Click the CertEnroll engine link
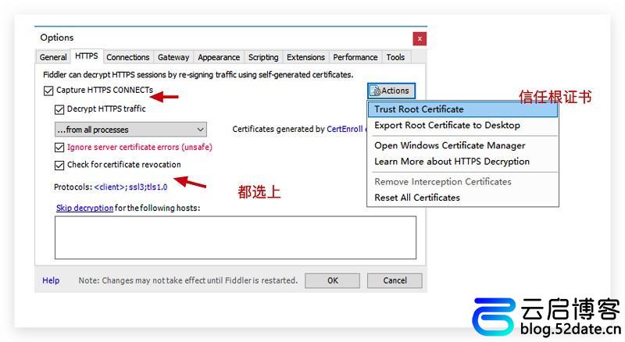Image resolution: width=625 pixels, height=342 pixels. (347, 129)
